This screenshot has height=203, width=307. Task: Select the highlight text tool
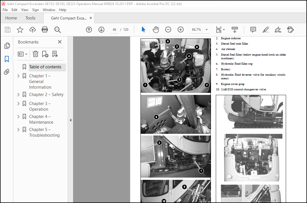coord(265,29)
